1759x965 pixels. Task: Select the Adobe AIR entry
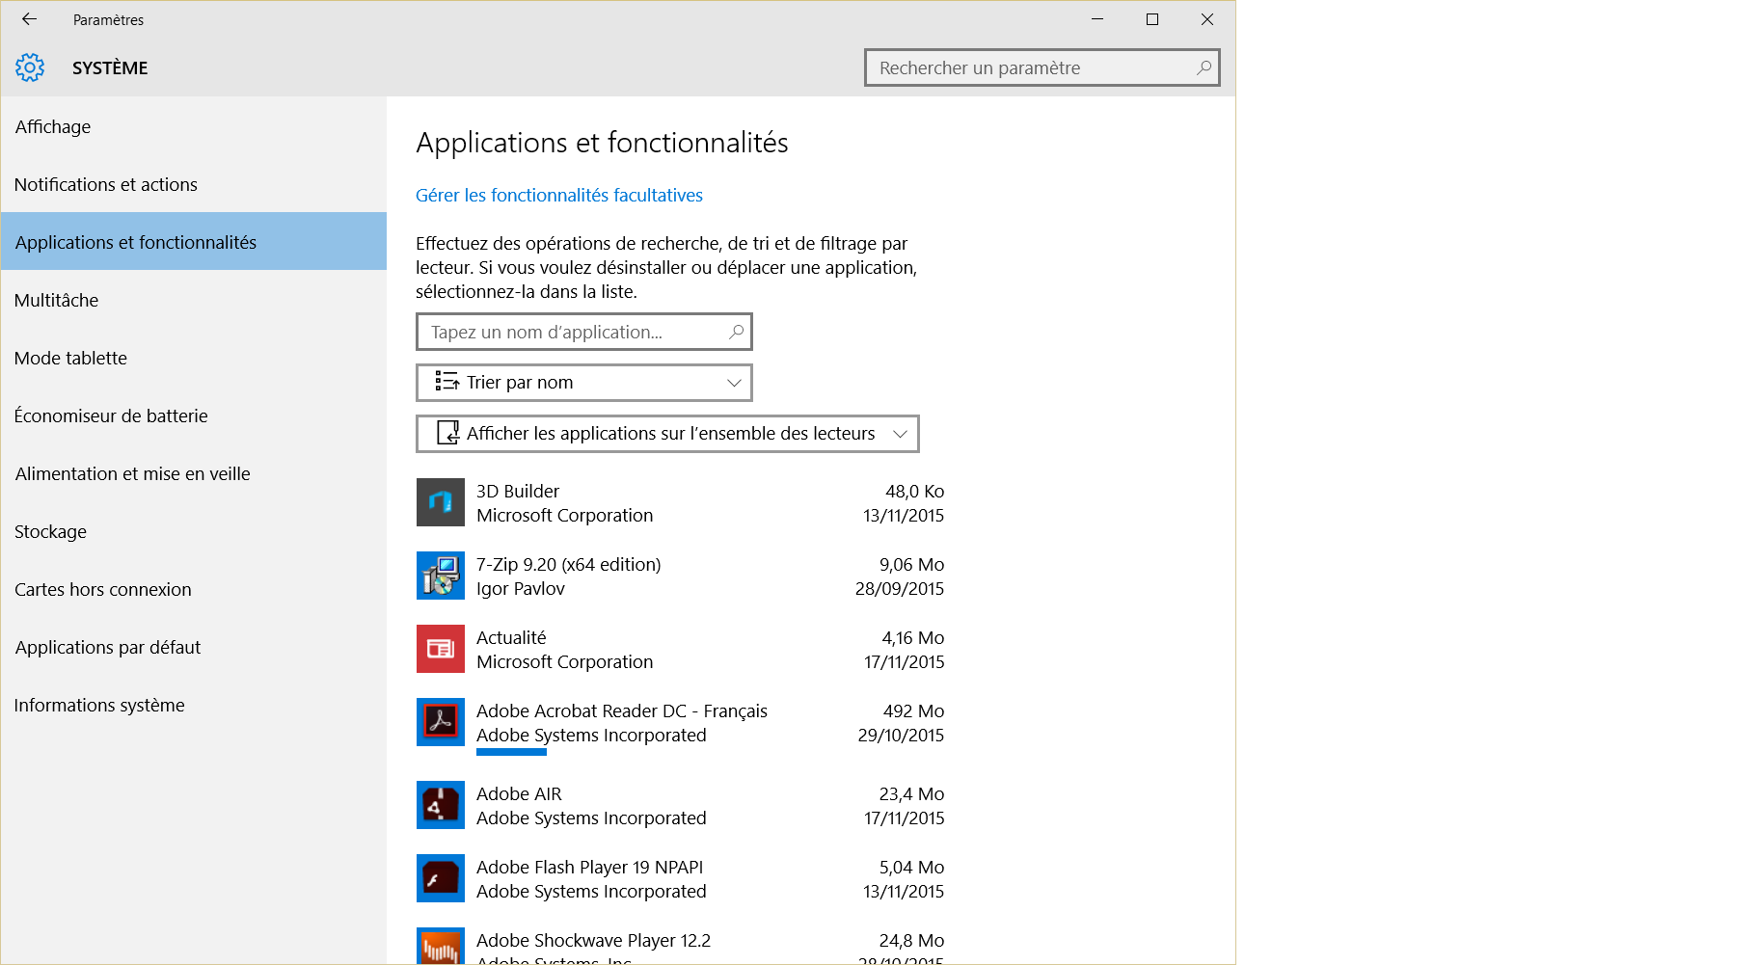pyautogui.click(x=681, y=805)
